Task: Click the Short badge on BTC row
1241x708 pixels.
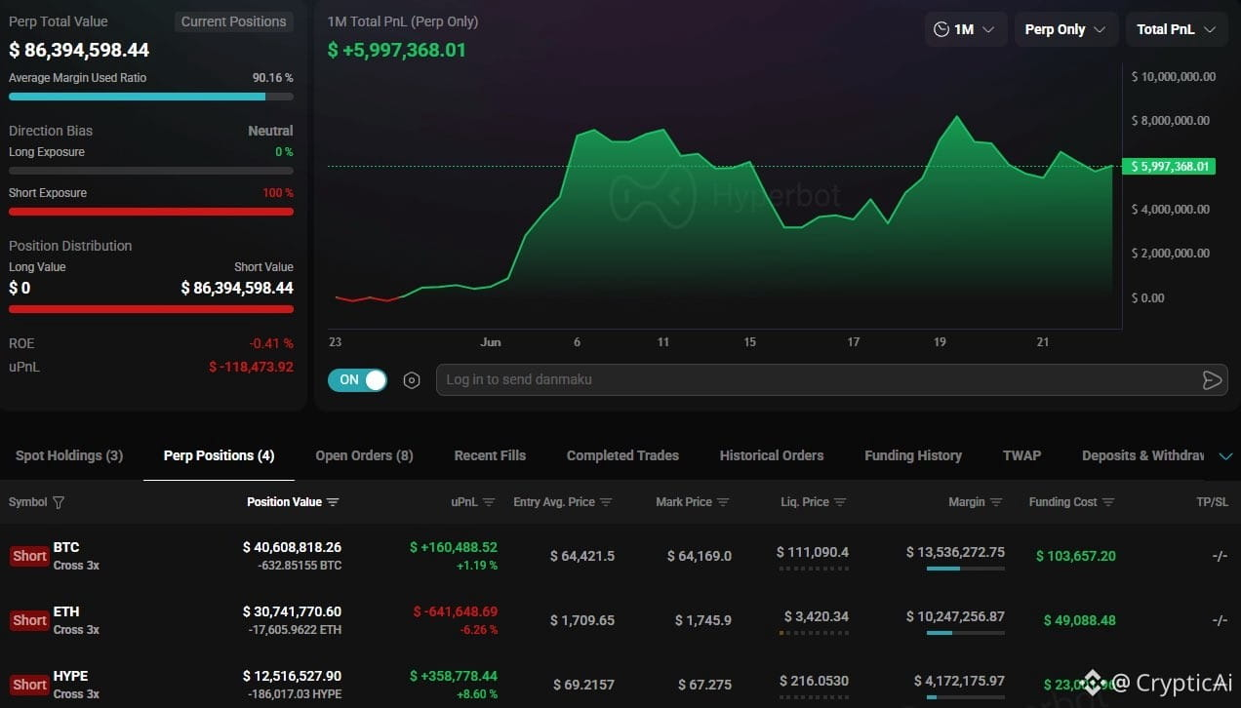Action: (29, 556)
